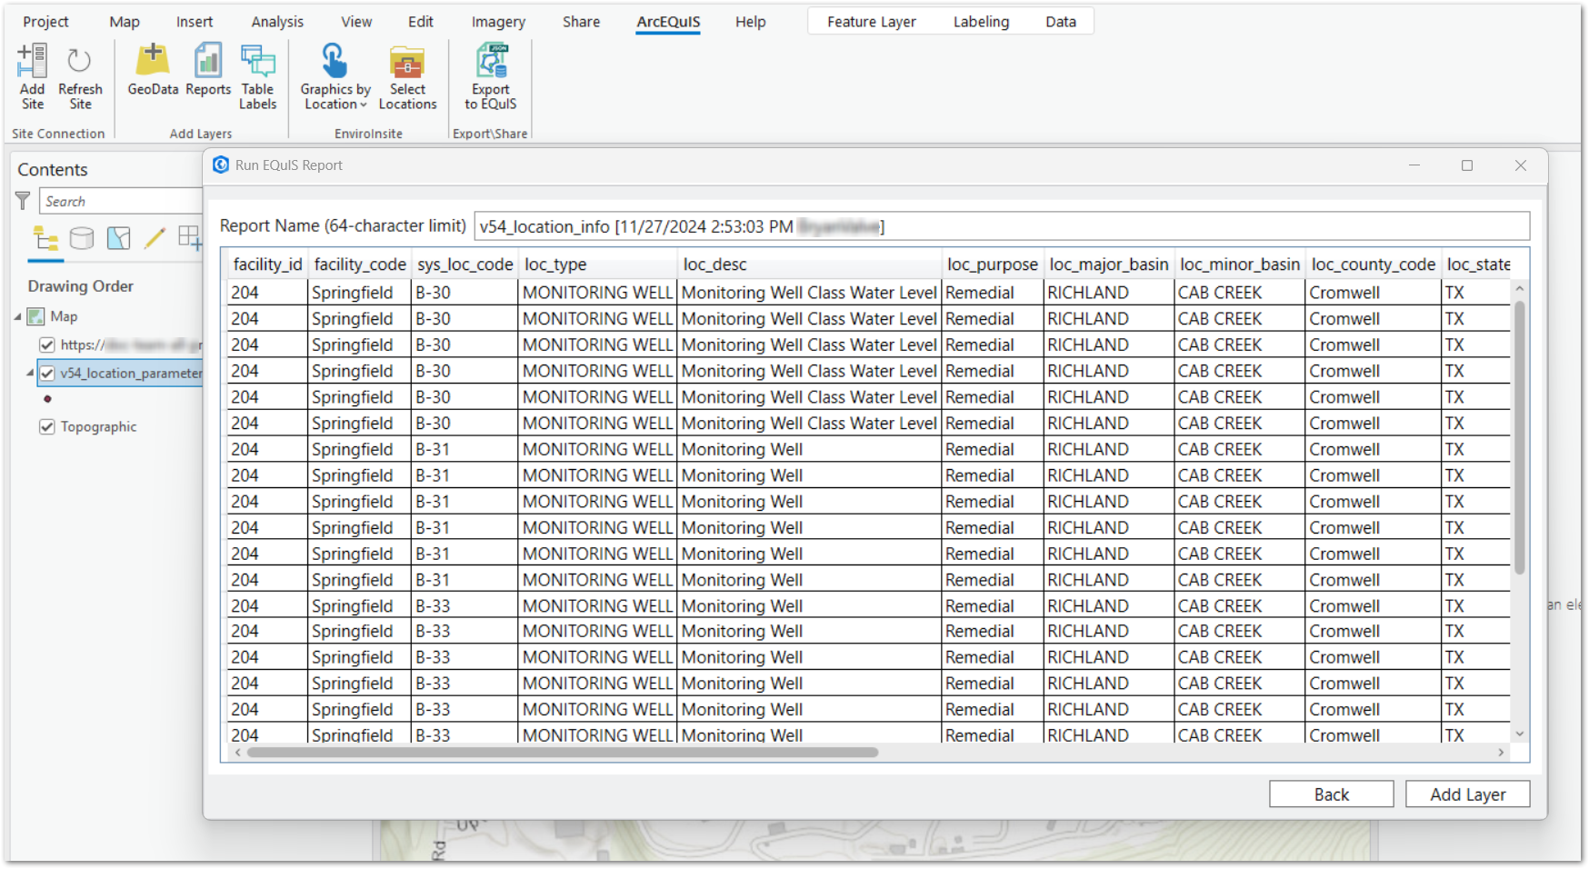
Task: Click the Contents filter funnel icon
Action: pos(24,201)
